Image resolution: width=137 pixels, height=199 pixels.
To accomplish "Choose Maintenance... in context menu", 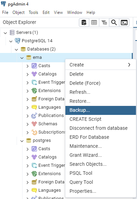I will click(x=101, y=146).
